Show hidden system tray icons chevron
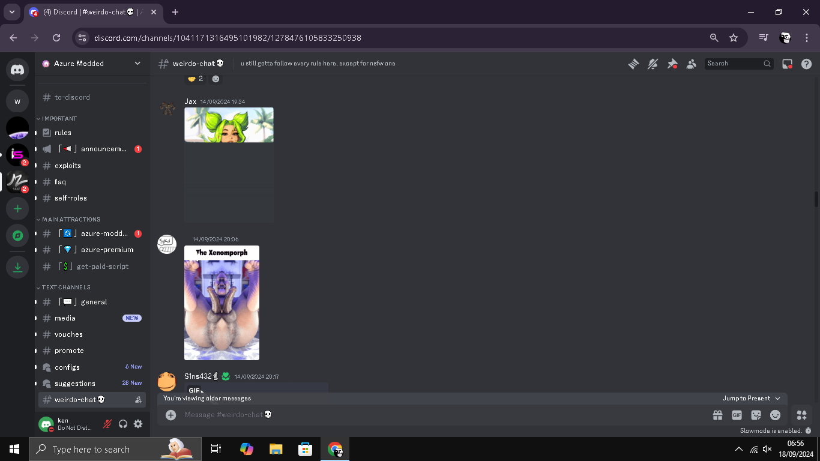This screenshot has width=820, height=461. (739, 449)
